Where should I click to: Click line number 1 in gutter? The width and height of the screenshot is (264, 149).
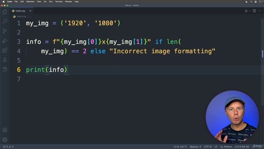tap(19, 23)
